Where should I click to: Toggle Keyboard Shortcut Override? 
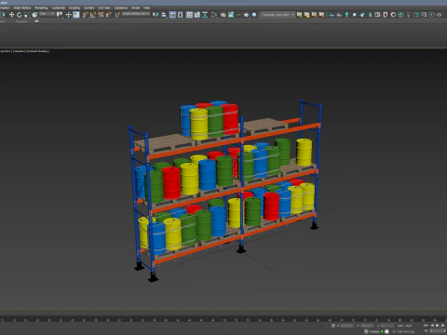[76, 15]
